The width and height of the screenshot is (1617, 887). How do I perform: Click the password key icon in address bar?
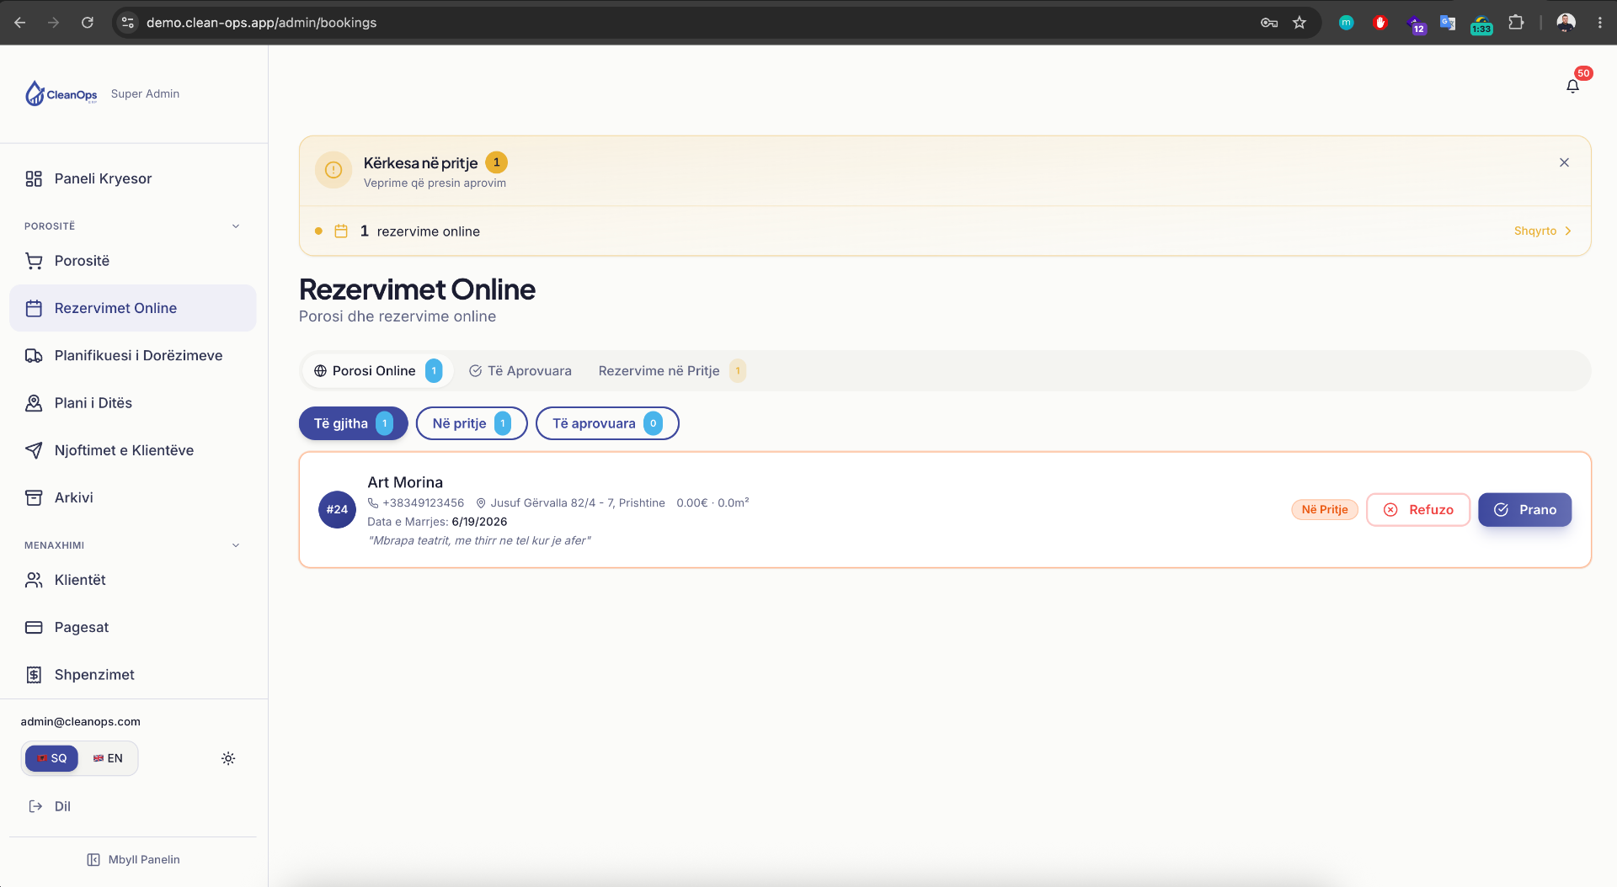pyautogui.click(x=1269, y=23)
